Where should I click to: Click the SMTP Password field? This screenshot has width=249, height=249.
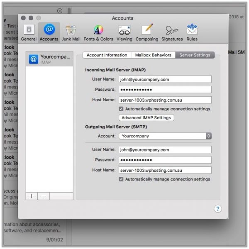[165, 160]
